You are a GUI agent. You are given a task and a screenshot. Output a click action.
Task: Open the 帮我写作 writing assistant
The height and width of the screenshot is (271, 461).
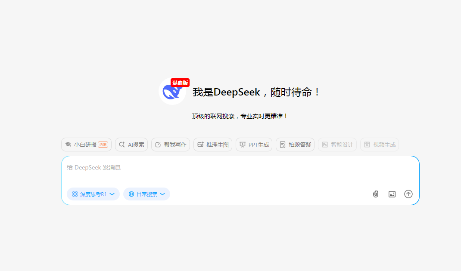[171, 145]
